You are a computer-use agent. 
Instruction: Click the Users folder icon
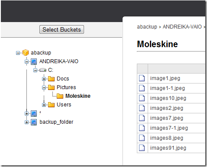click(51, 105)
